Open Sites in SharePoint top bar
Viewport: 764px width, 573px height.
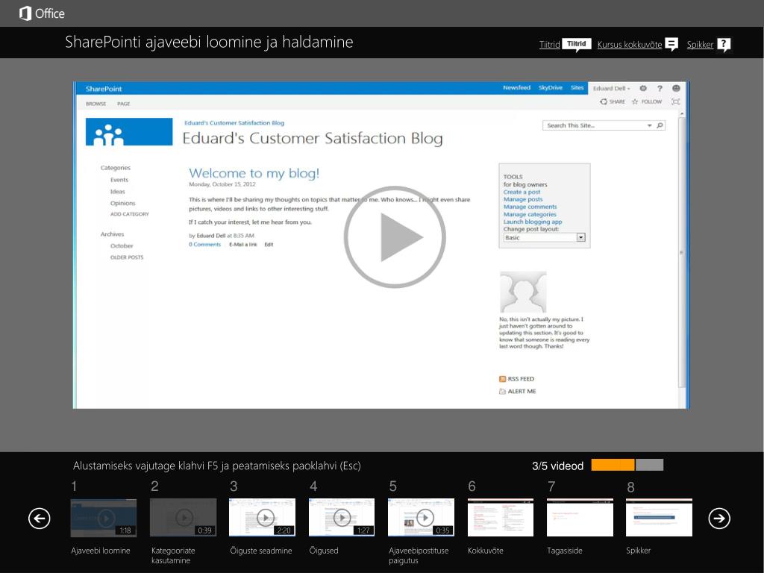(577, 88)
